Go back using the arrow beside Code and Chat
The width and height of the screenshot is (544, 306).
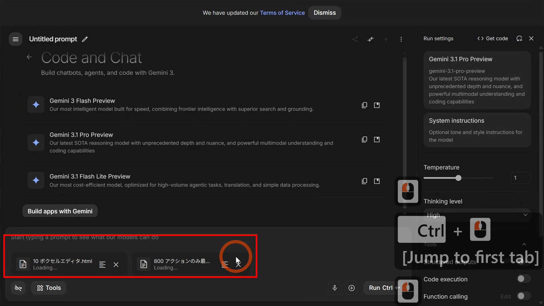click(29, 57)
